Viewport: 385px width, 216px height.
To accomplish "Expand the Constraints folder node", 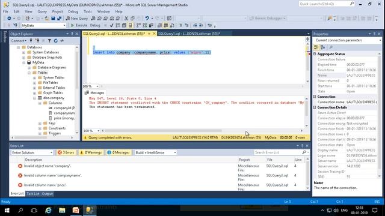I will 40,128.
